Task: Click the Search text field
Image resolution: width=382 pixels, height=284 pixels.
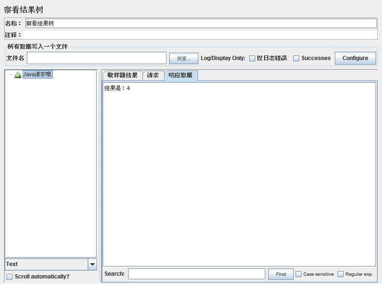Action: click(197, 274)
